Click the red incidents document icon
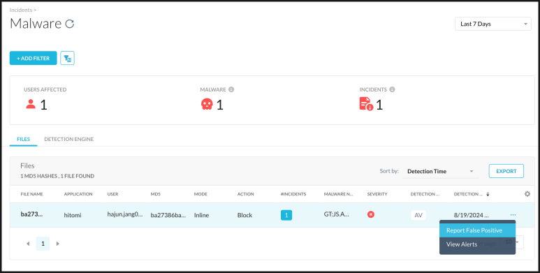The width and height of the screenshot is (540, 273). click(367, 103)
